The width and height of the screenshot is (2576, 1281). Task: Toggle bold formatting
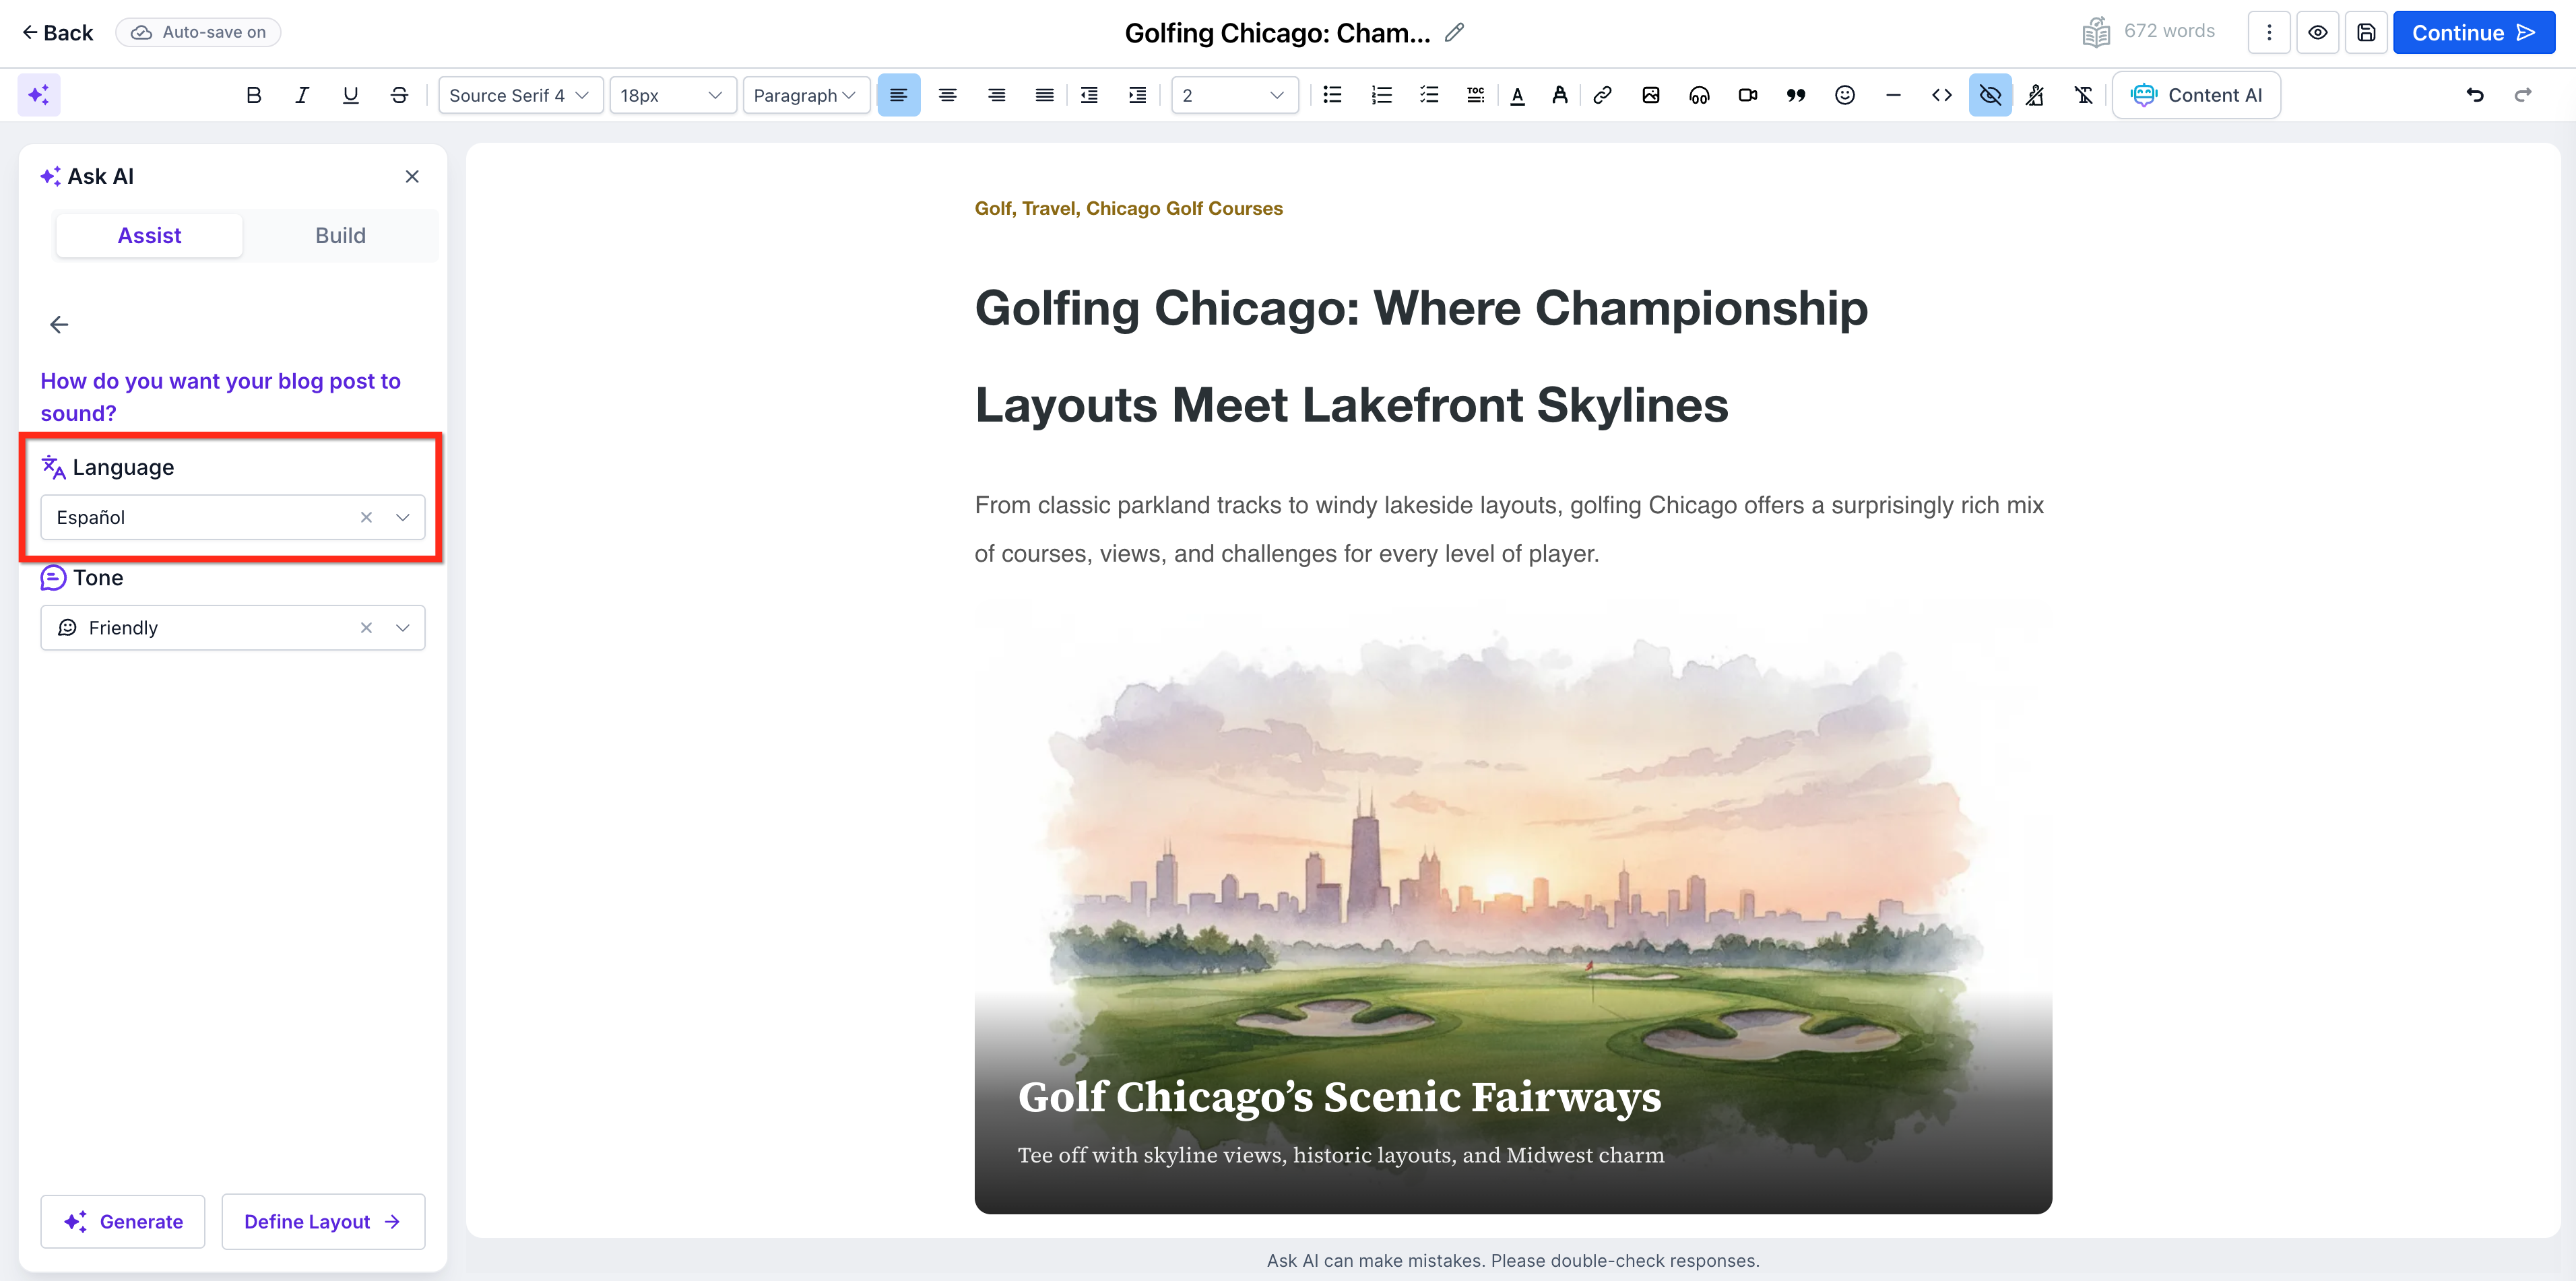(253, 95)
